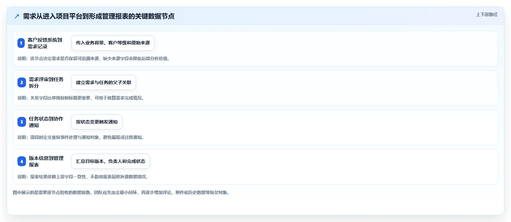Click the note about 关系字段比单纯复制标题更重要
The height and width of the screenshot is (222, 511).
(81, 98)
